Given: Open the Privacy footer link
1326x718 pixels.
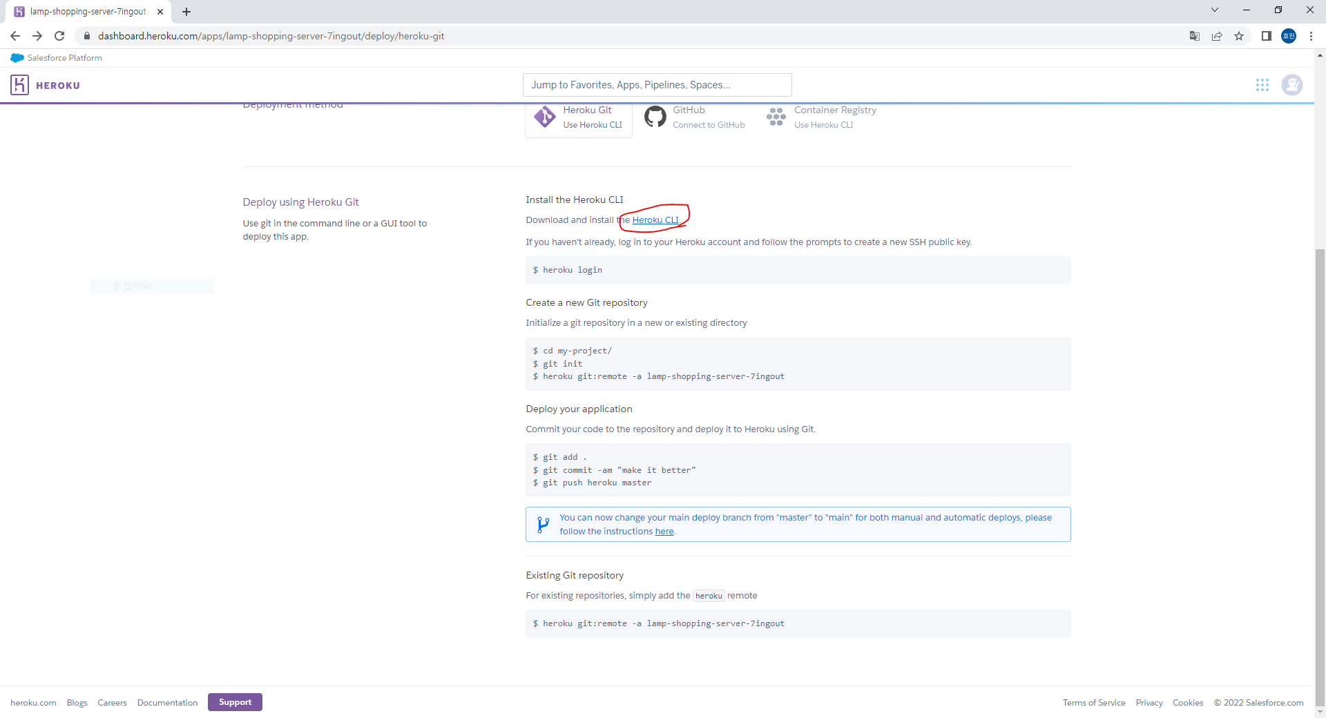Looking at the screenshot, I should point(1149,703).
